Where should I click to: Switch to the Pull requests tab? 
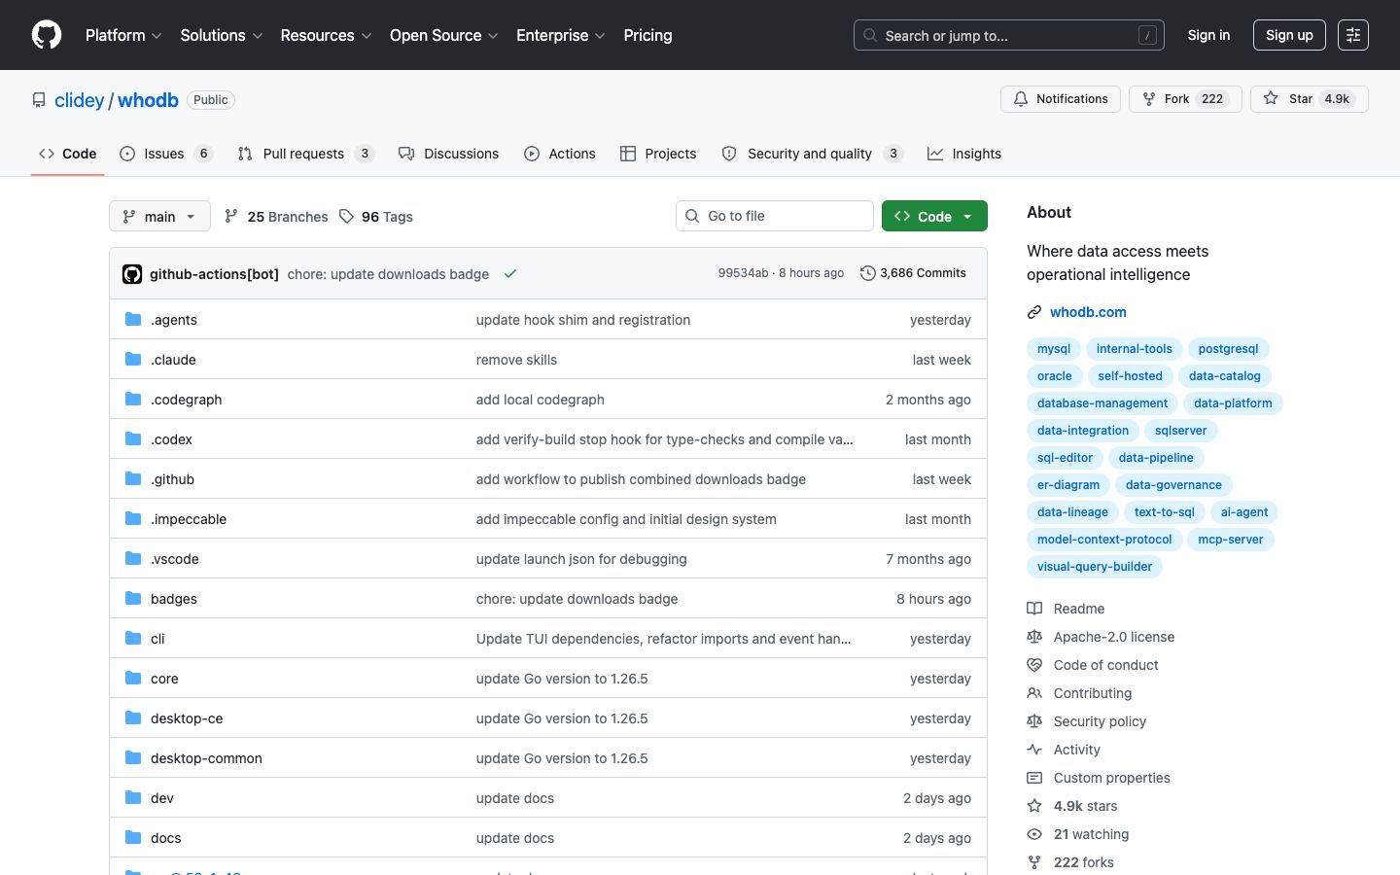coord(306,154)
